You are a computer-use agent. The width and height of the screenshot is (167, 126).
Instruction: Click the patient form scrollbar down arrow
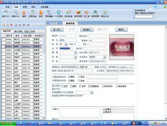pyautogui.click(x=166, y=119)
